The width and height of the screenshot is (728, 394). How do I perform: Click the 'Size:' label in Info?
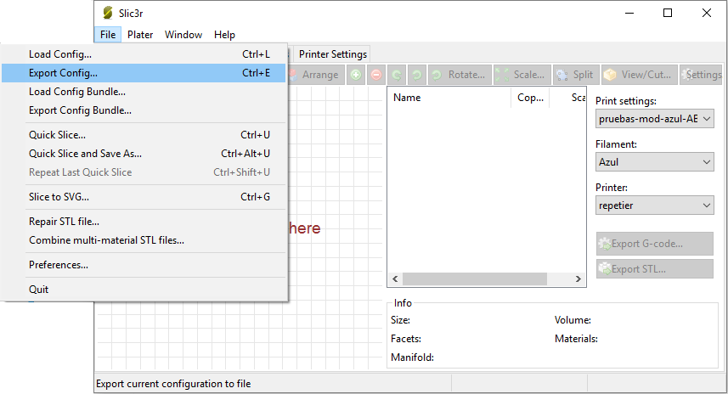click(400, 320)
